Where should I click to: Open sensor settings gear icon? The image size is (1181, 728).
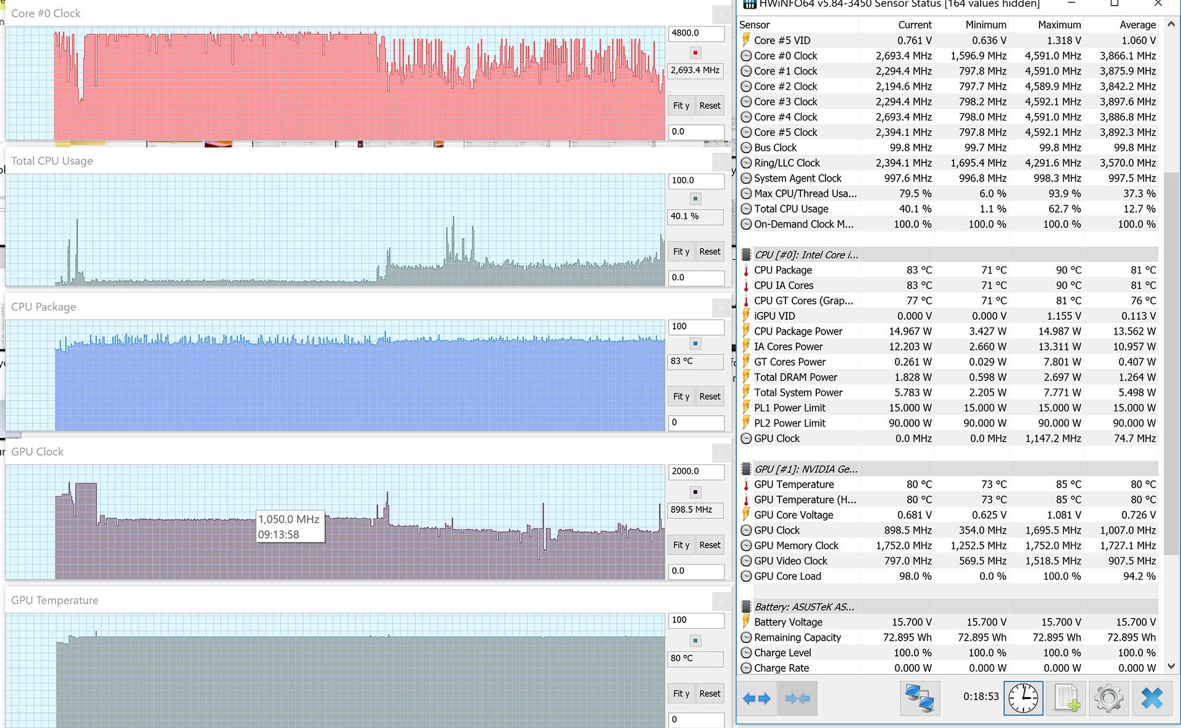click(1108, 698)
